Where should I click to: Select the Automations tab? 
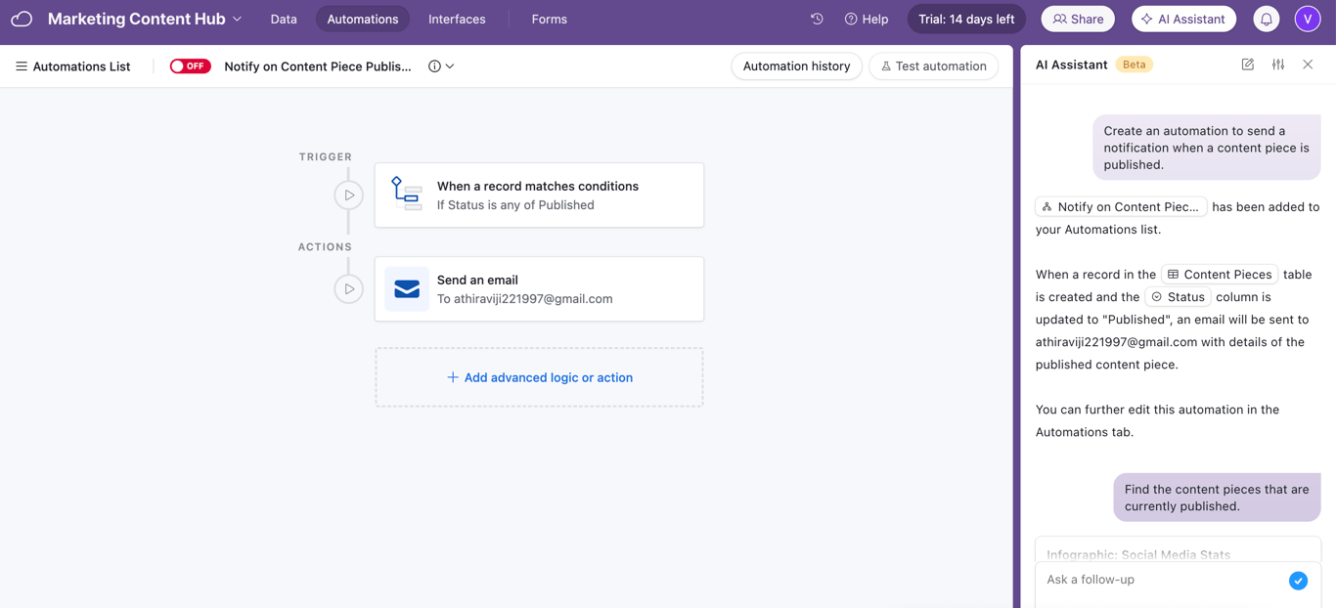pyautogui.click(x=363, y=19)
